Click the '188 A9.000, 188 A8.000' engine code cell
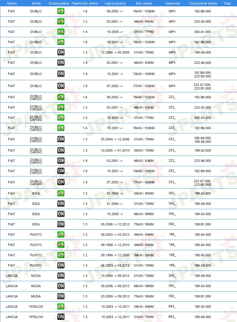The height and width of the screenshot is (322, 237). [202, 140]
